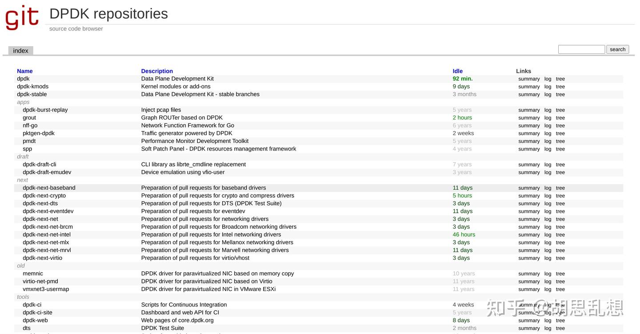The width and height of the screenshot is (640, 334).
Task: Sort repositories by Name column header
Action: 25,71
